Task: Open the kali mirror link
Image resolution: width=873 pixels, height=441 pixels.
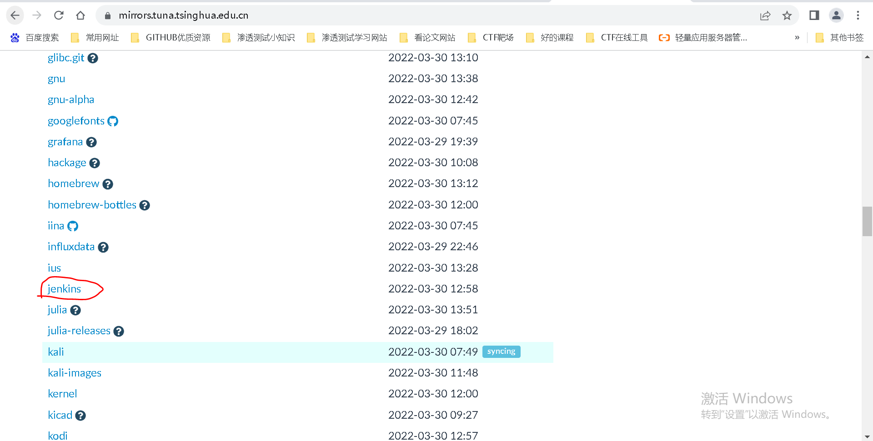Action: tap(55, 352)
